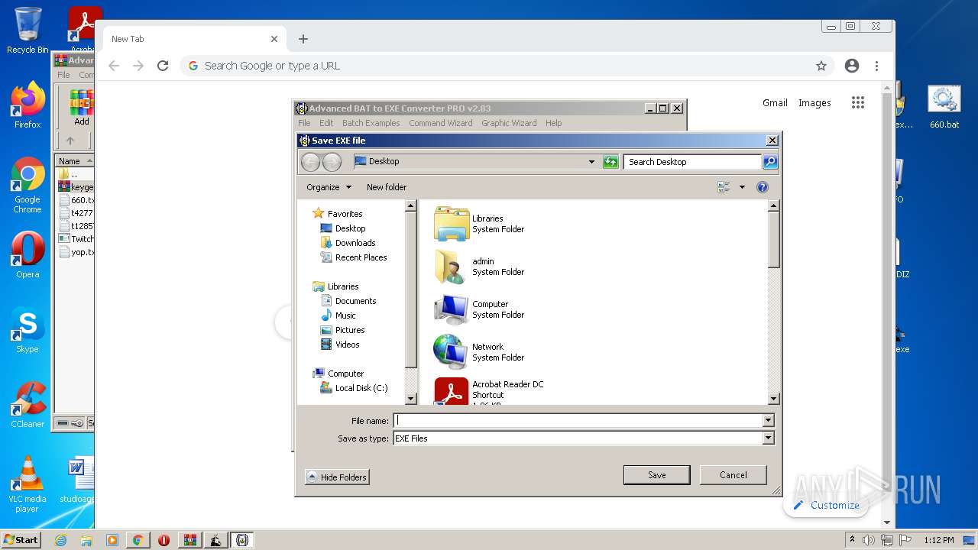Open the File name history dropdown

tap(768, 420)
